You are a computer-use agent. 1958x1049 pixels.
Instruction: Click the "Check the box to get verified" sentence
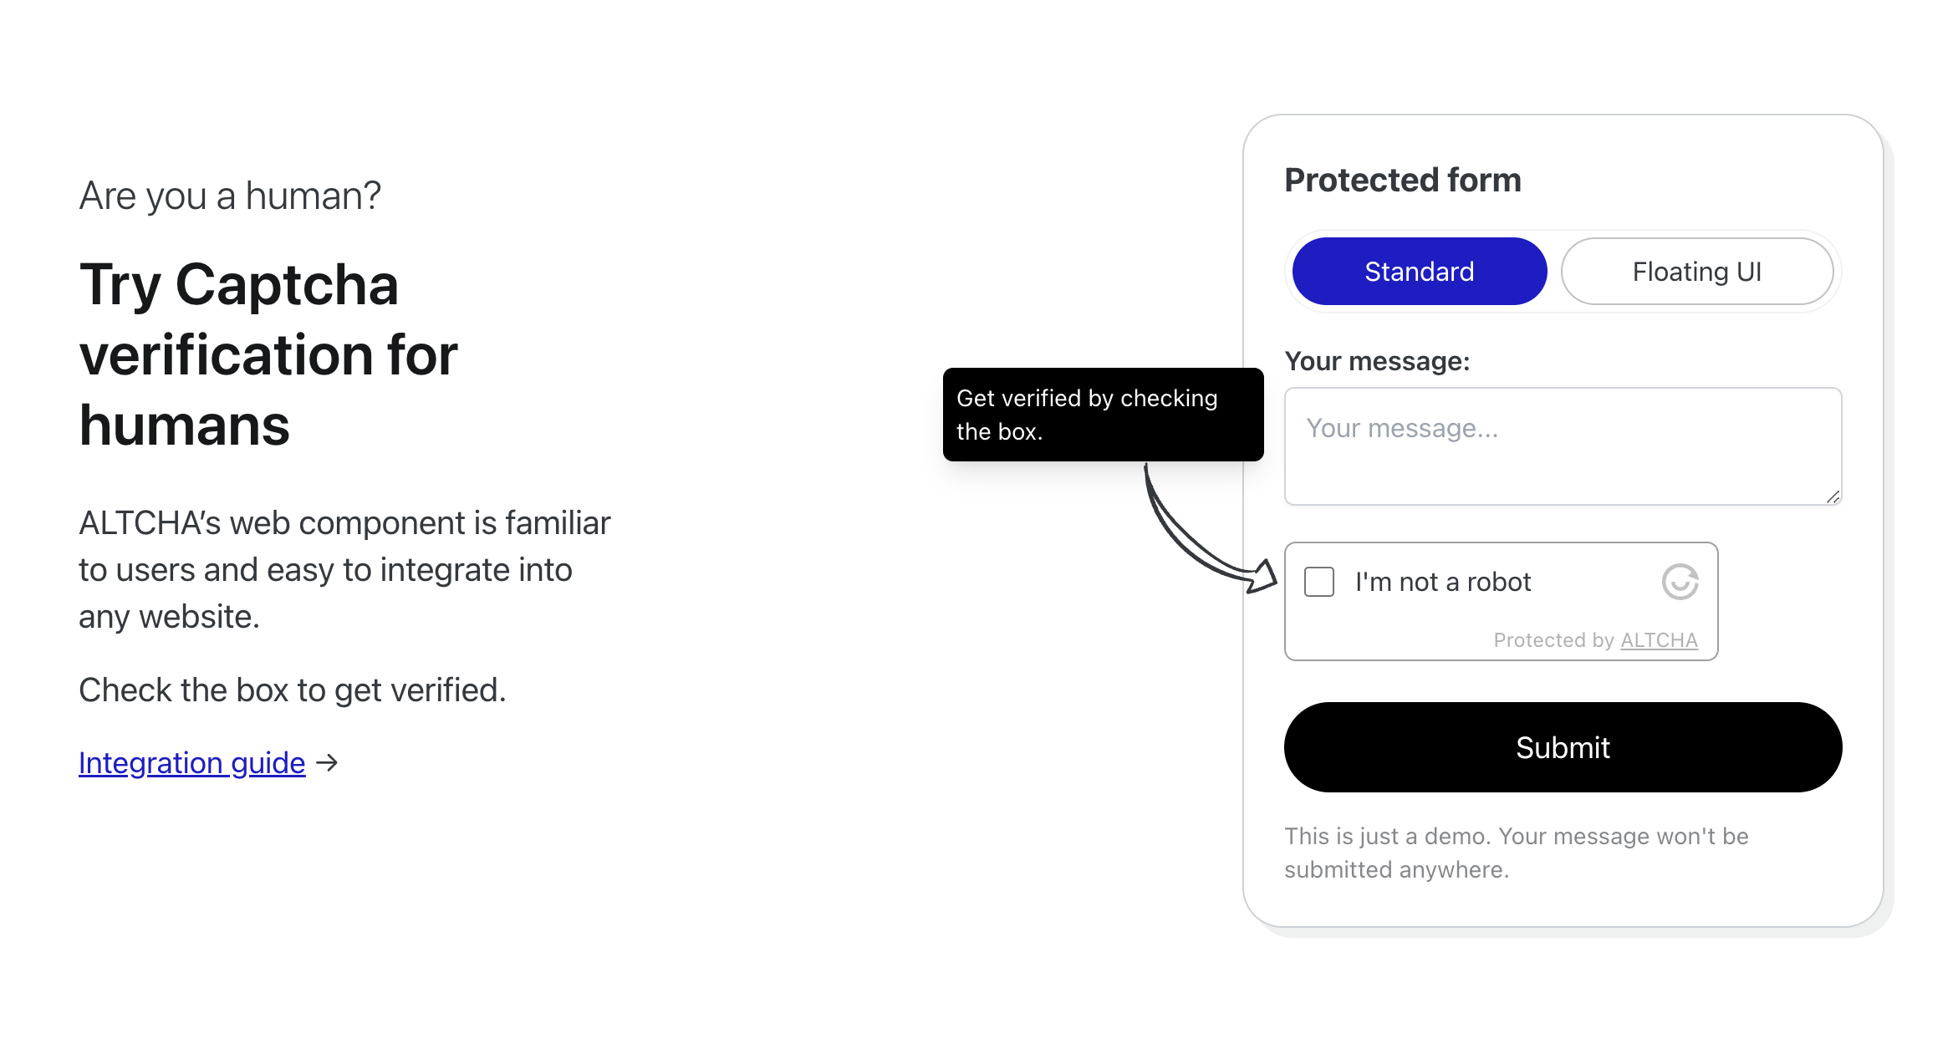click(292, 690)
